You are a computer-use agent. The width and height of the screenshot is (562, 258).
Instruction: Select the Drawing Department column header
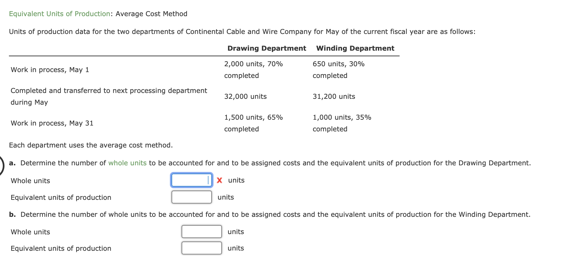[x=266, y=48]
